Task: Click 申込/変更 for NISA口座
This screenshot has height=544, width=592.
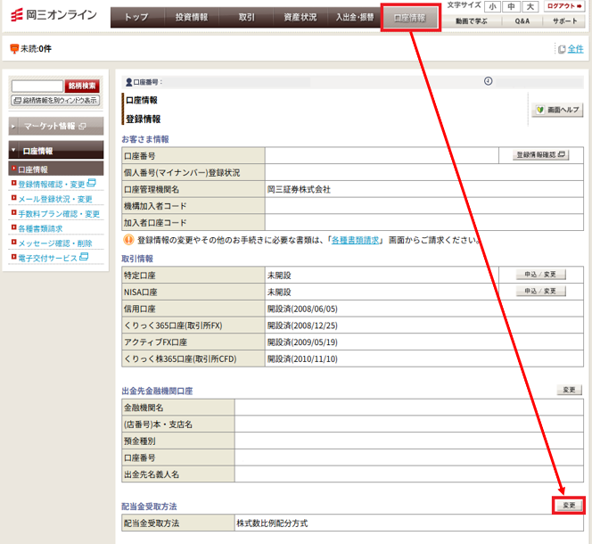Action: (x=540, y=292)
